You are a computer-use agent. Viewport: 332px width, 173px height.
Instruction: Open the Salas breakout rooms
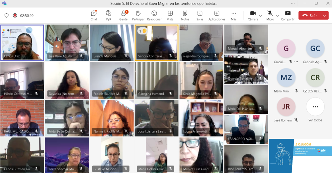click(x=200, y=15)
